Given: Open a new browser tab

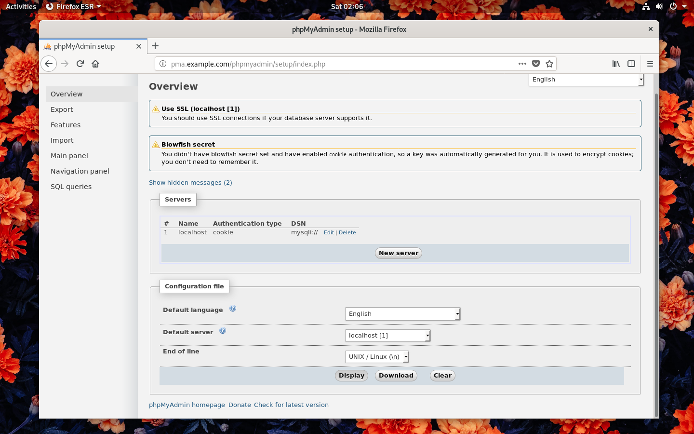Looking at the screenshot, I should pyautogui.click(x=155, y=46).
